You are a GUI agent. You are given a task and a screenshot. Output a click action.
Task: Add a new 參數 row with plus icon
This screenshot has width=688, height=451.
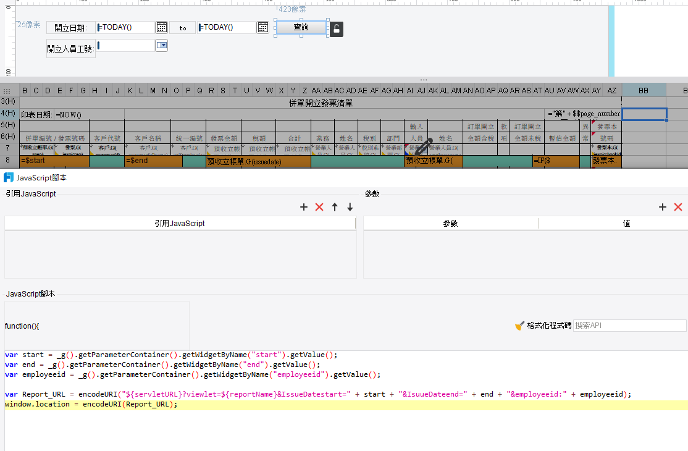pyautogui.click(x=663, y=207)
